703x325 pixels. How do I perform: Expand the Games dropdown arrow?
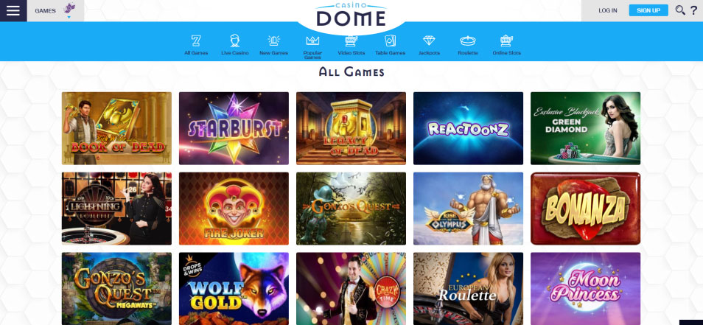(x=69, y=17)
